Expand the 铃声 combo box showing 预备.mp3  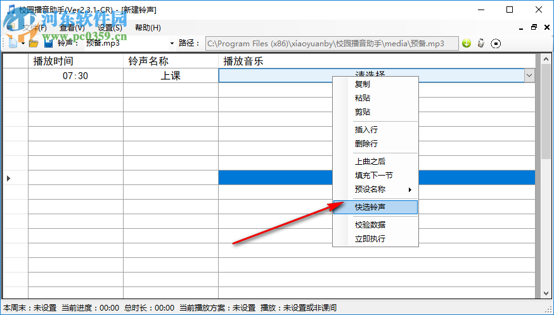pyautogui.click(x=172, y=44)
